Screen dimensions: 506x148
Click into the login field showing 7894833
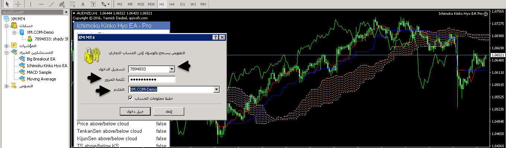pyautogui.click(x=148, y=69)
